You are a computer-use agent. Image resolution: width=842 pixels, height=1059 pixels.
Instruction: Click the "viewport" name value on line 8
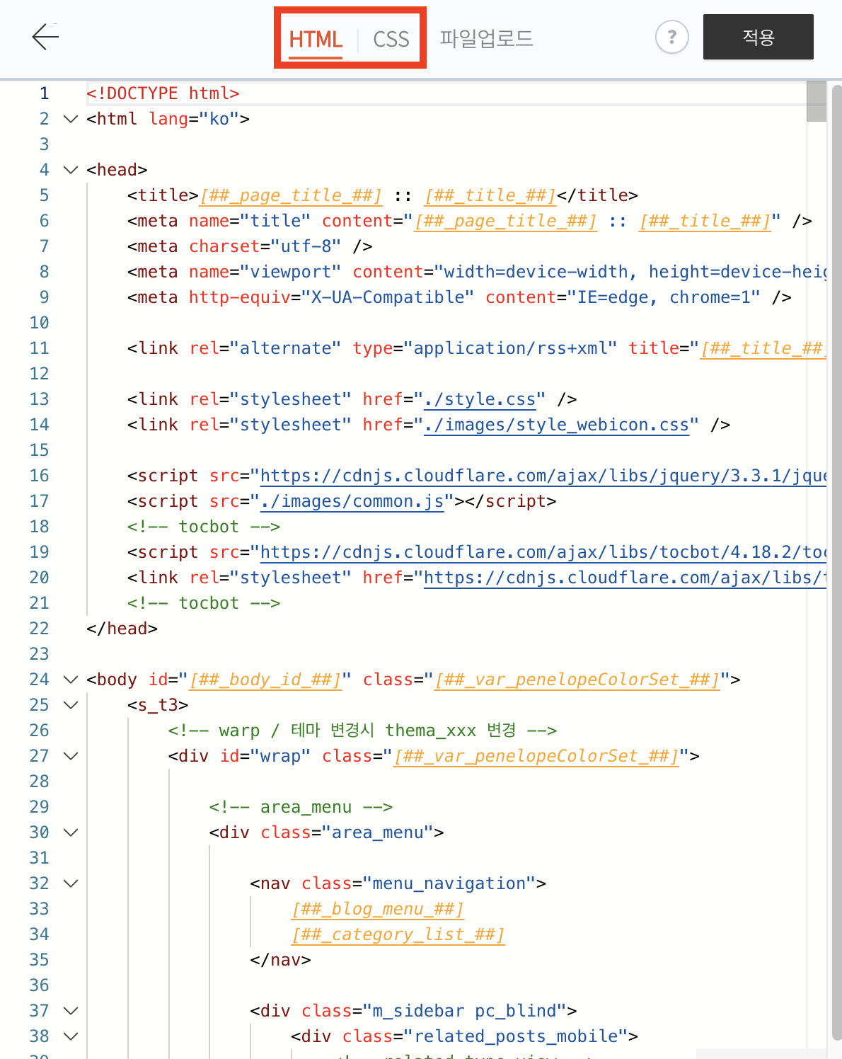click(291, 272)
